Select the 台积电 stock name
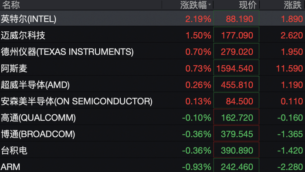Image resolution: width=305 pixels, height=172 pixels. click(14, 151)
